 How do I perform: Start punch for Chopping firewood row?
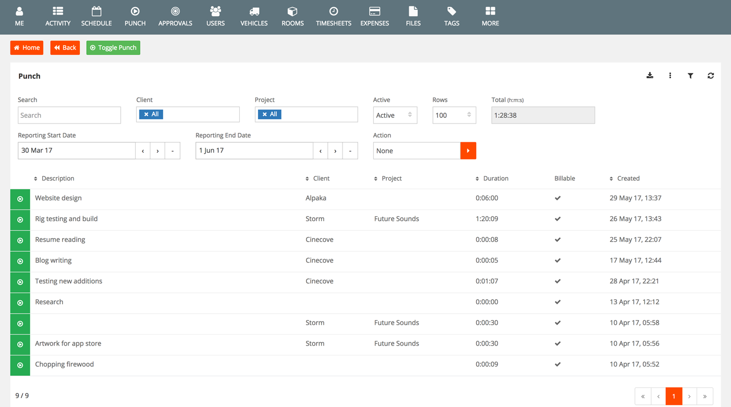(20, 365)
